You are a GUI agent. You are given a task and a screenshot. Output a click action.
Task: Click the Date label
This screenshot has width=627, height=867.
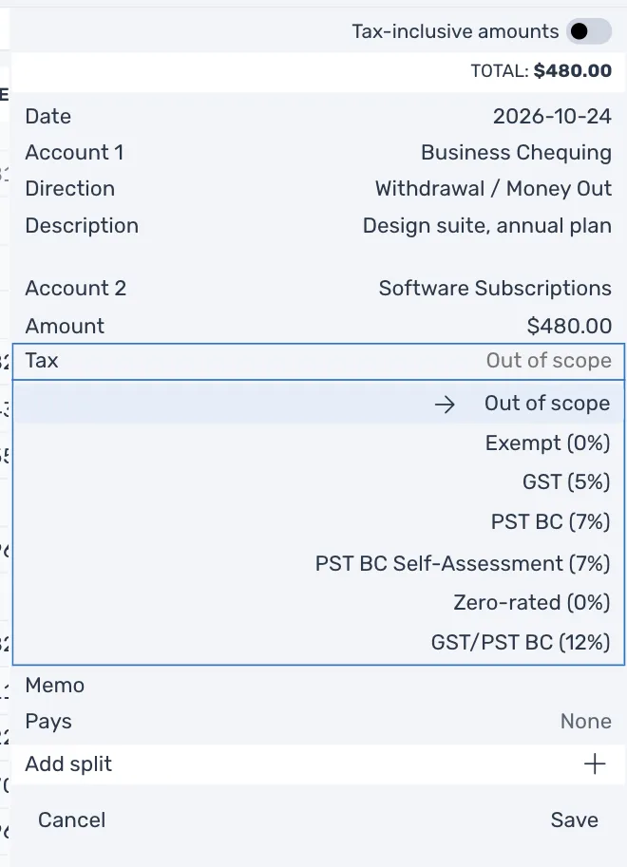[48, 117]
